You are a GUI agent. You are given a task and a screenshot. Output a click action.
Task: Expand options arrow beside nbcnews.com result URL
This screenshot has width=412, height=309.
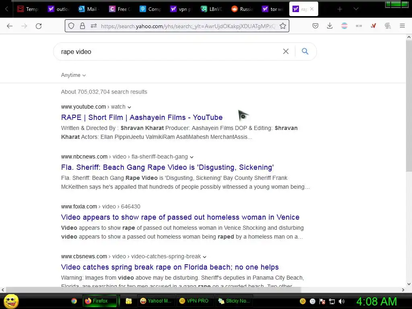click(x=192, y=157)
